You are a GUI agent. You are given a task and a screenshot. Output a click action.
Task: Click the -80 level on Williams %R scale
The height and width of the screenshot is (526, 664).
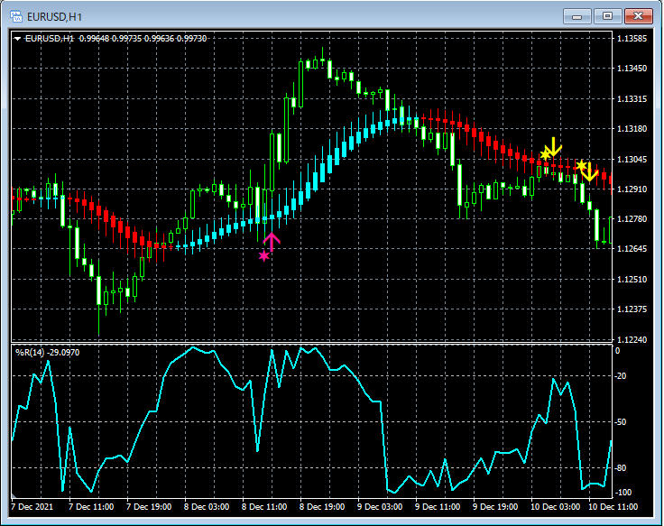621,468
